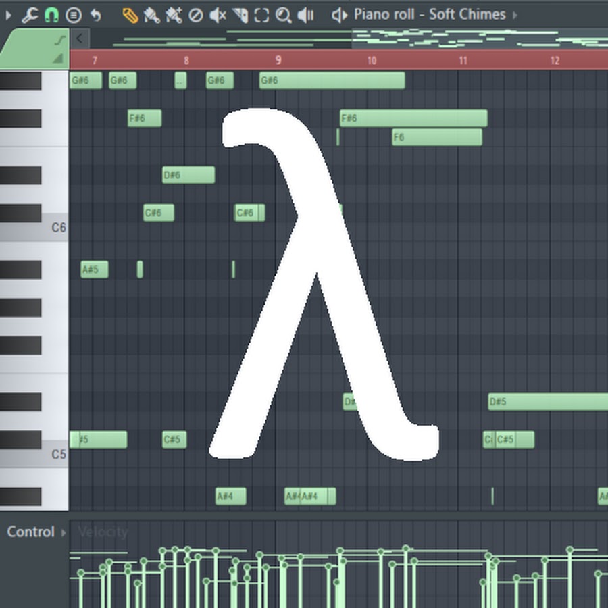Toggle the slide curve icon in green tab
This screenshot has height=608, width=608.
tap(59, 40)
